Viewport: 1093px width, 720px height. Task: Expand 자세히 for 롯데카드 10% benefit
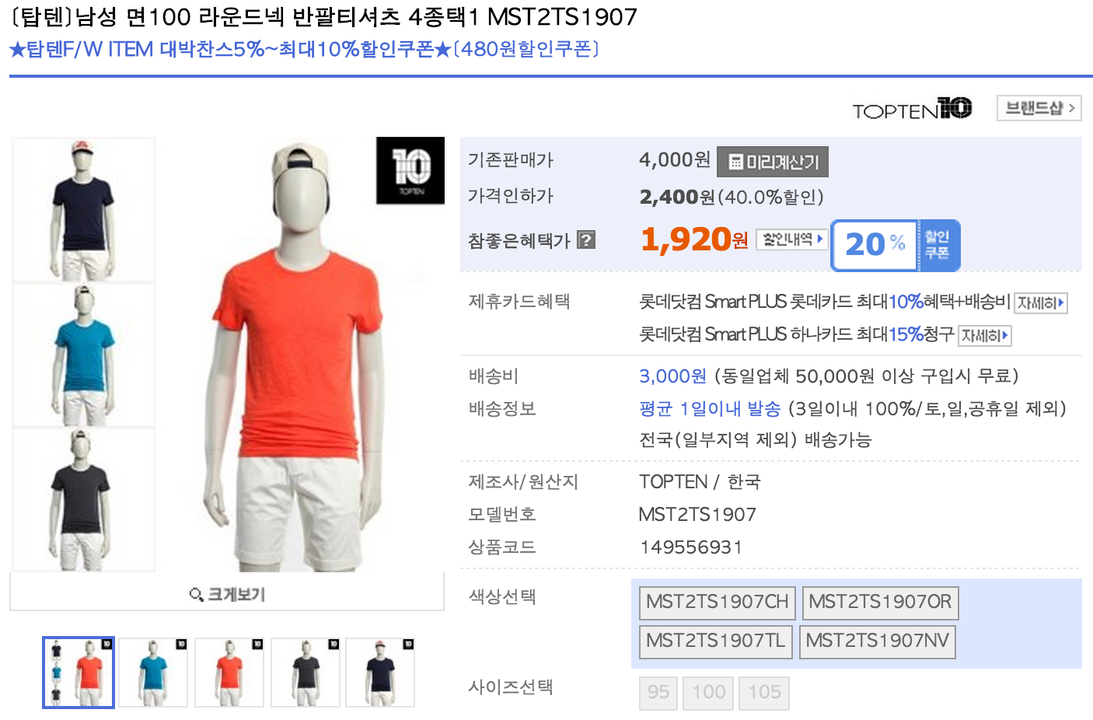pyautogui.click(x=1040, y=302)
